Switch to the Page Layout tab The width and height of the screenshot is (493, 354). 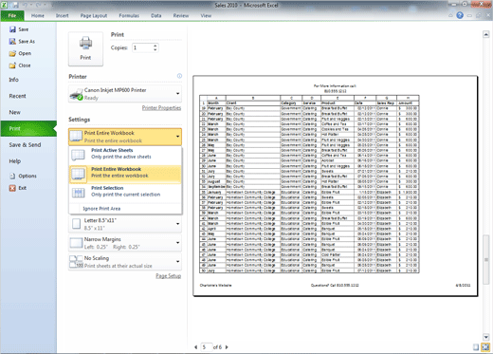click(94, 15)
